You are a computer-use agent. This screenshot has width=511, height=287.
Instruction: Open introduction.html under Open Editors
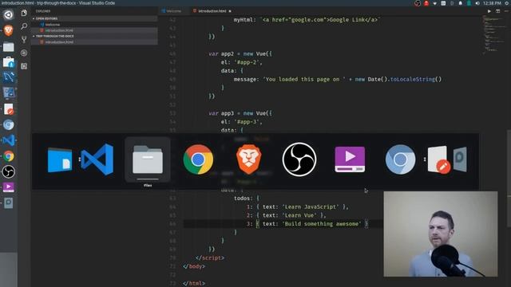coord(94,30)
